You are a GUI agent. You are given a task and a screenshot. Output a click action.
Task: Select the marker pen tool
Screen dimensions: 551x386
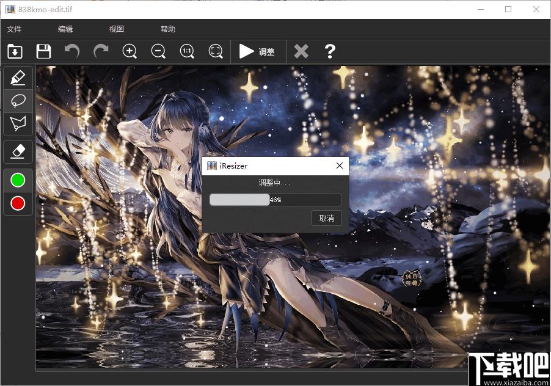coord(18,78)
